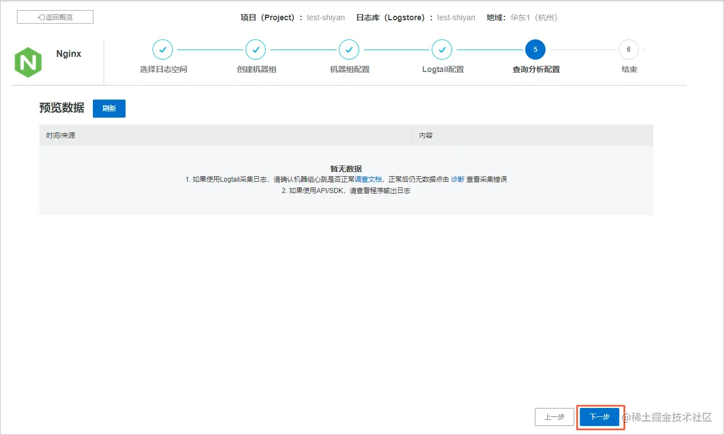
Task: Click the region value 华东1（杭州）
Action: pyautogui.click(x=534, y=17)
